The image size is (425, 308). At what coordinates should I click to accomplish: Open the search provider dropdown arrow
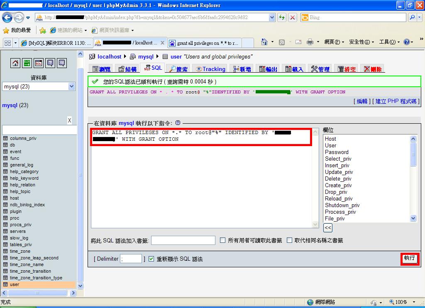[x=420, y=17]
